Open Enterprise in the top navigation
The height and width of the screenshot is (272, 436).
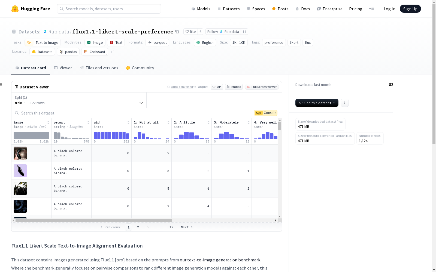(329, 9)
